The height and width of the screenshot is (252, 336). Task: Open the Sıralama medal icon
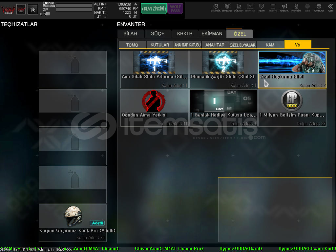pos(227,8)
